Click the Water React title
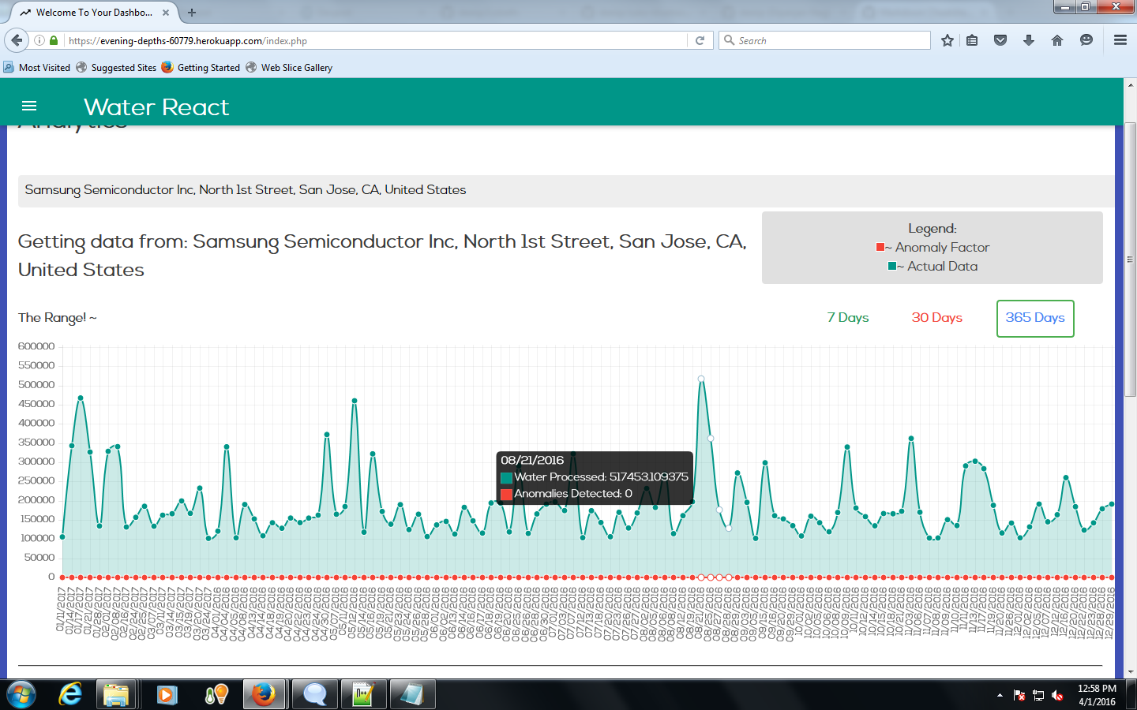Image resolution: width=1137 pixels, height=710 pixels. click(156, 106)
